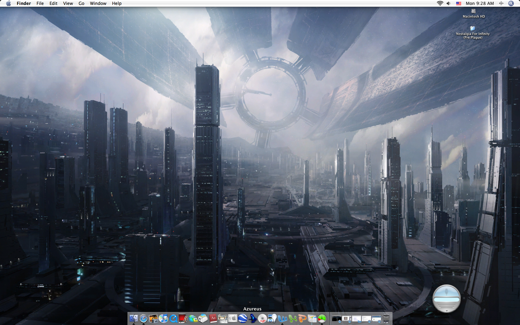The width and height of the screenshot is (520, 325).
Task: Launch Photo Booth from the dock
Action: 183,318
